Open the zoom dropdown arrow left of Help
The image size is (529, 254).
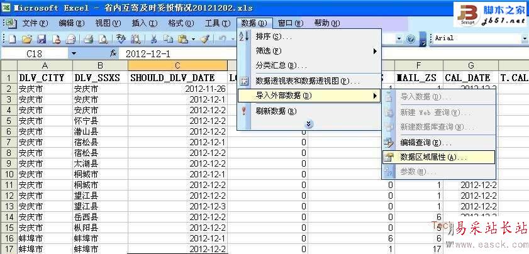tap(399, 39)
